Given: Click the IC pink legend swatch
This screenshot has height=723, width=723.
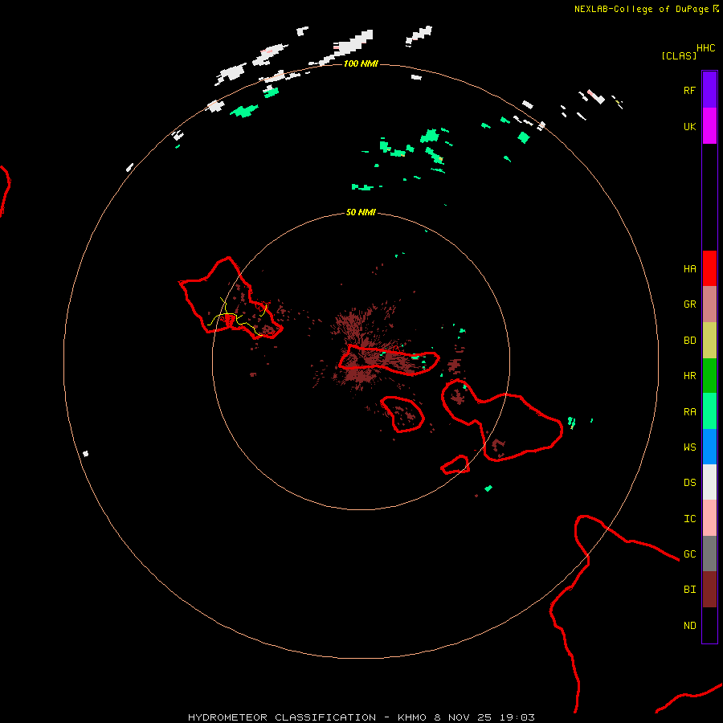Looking at the screenshot, I should [709, 518].
